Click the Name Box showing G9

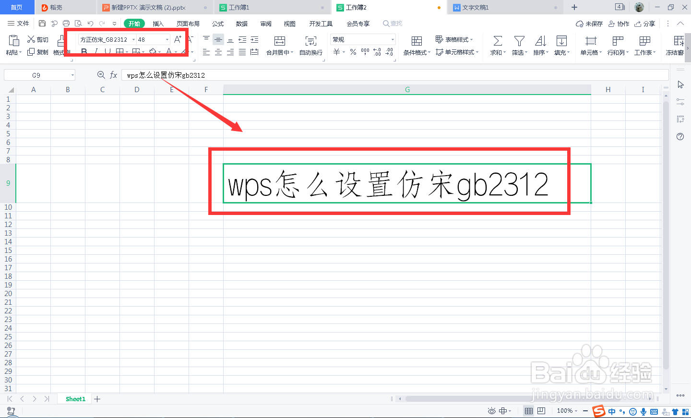(x=39, y=75)
